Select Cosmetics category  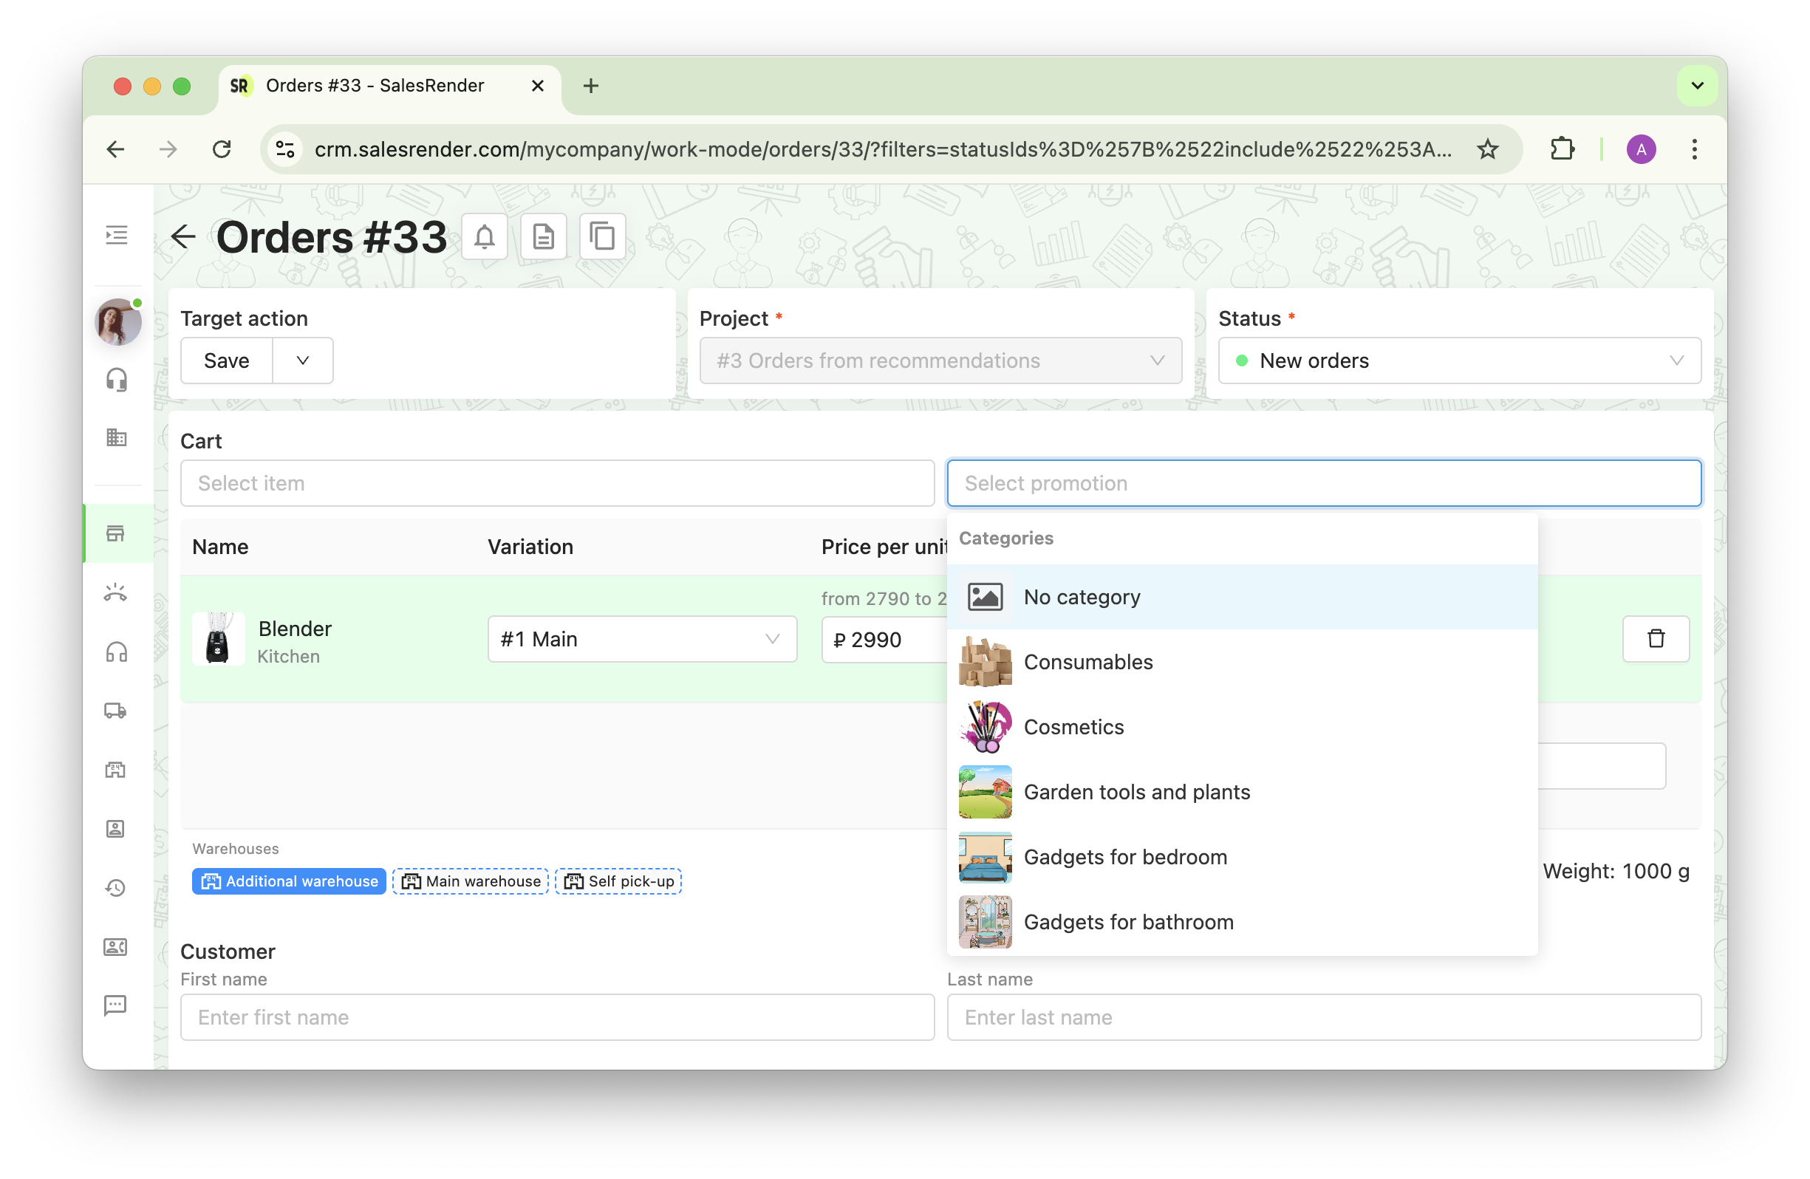[1242, 727]
